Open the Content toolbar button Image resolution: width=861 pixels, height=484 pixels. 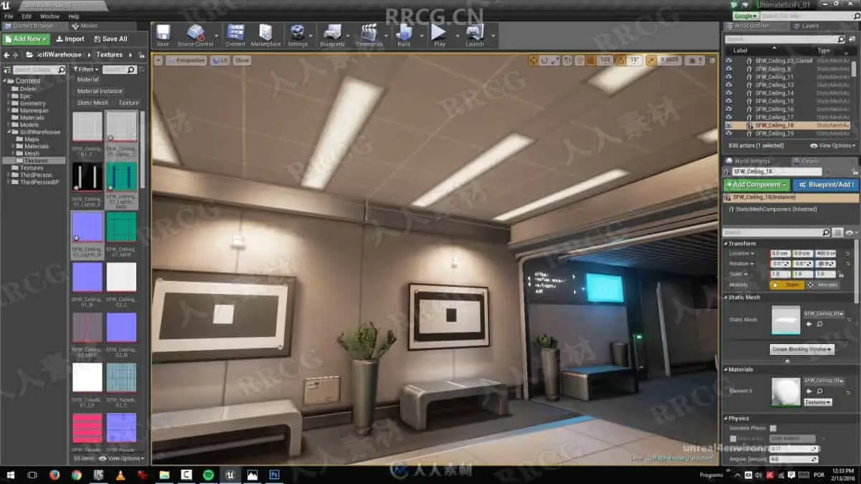pos(235,34)
